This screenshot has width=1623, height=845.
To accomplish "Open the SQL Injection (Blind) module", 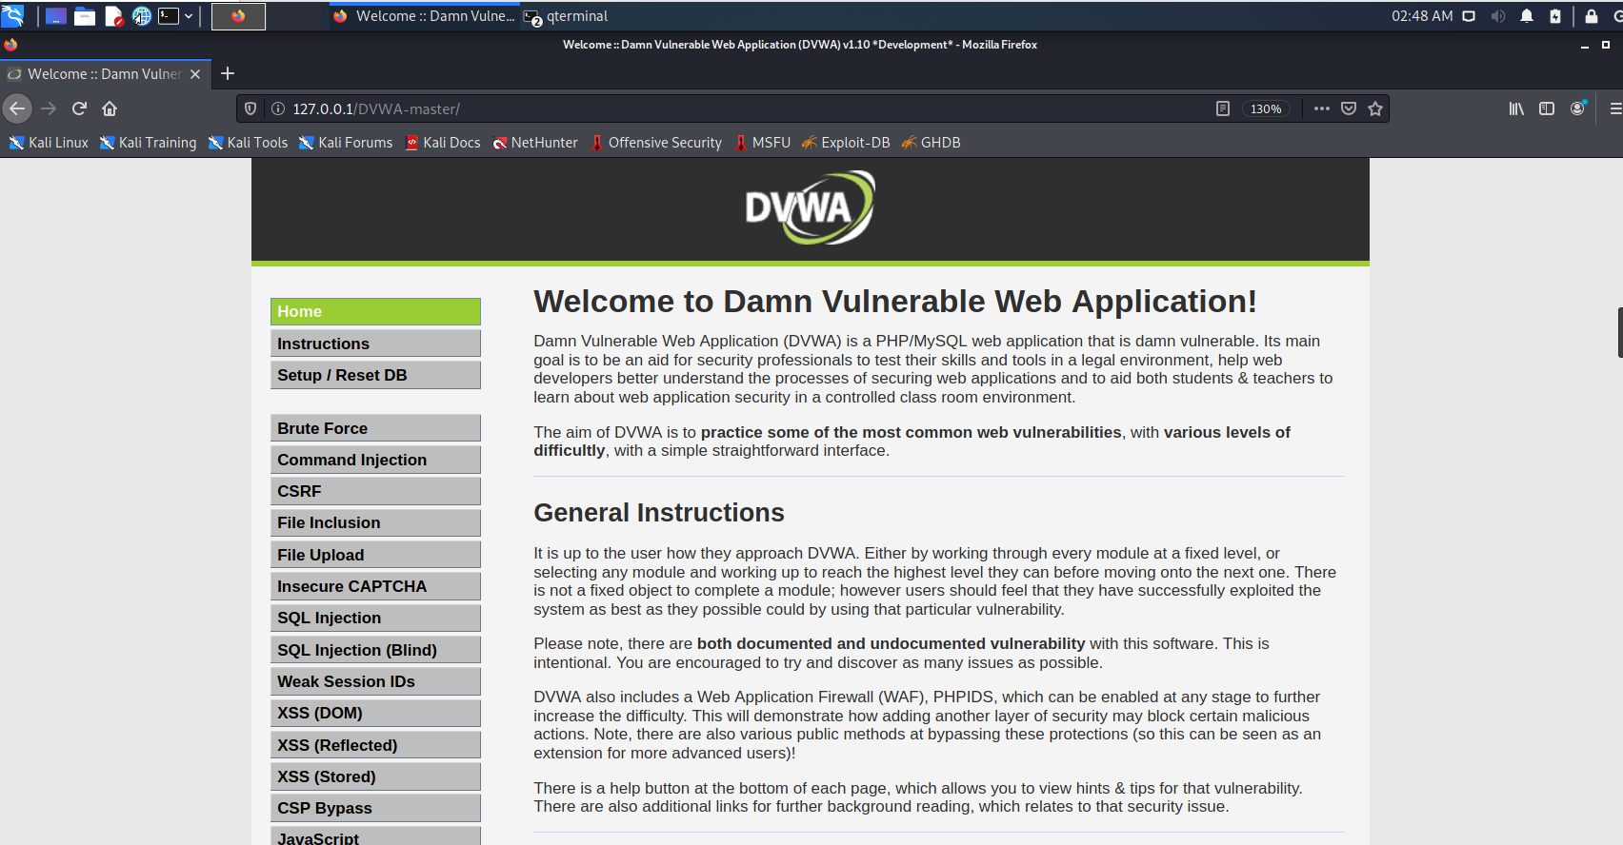I will pos(375,650).
